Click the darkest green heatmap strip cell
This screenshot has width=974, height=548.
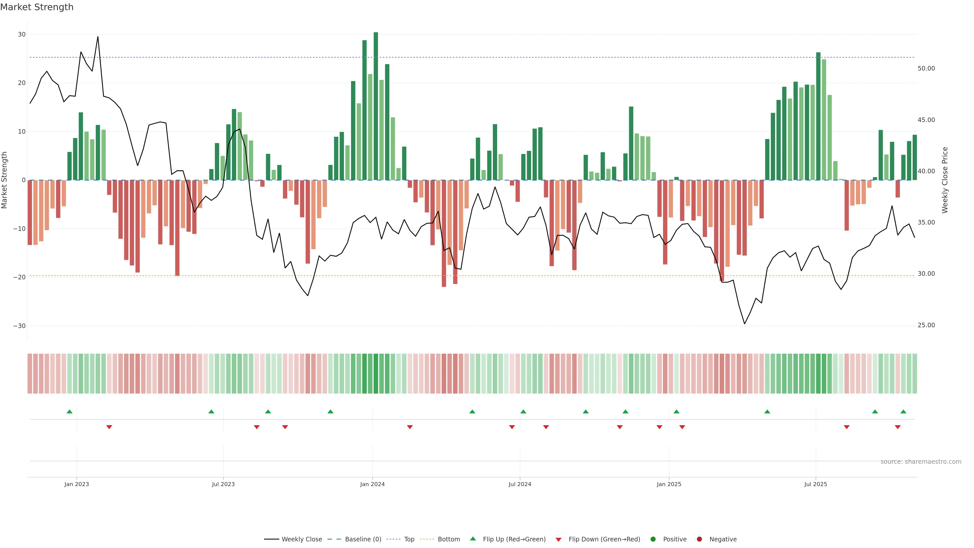coord(376,374)
